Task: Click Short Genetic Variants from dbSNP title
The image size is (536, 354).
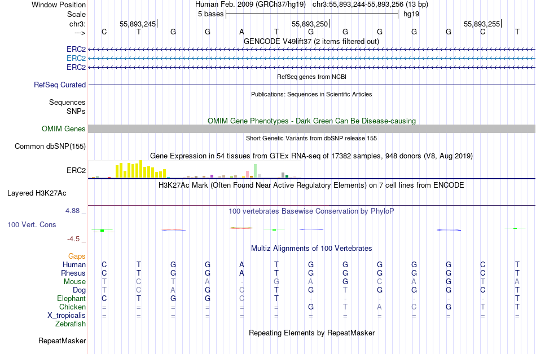Action: point(311,138)
